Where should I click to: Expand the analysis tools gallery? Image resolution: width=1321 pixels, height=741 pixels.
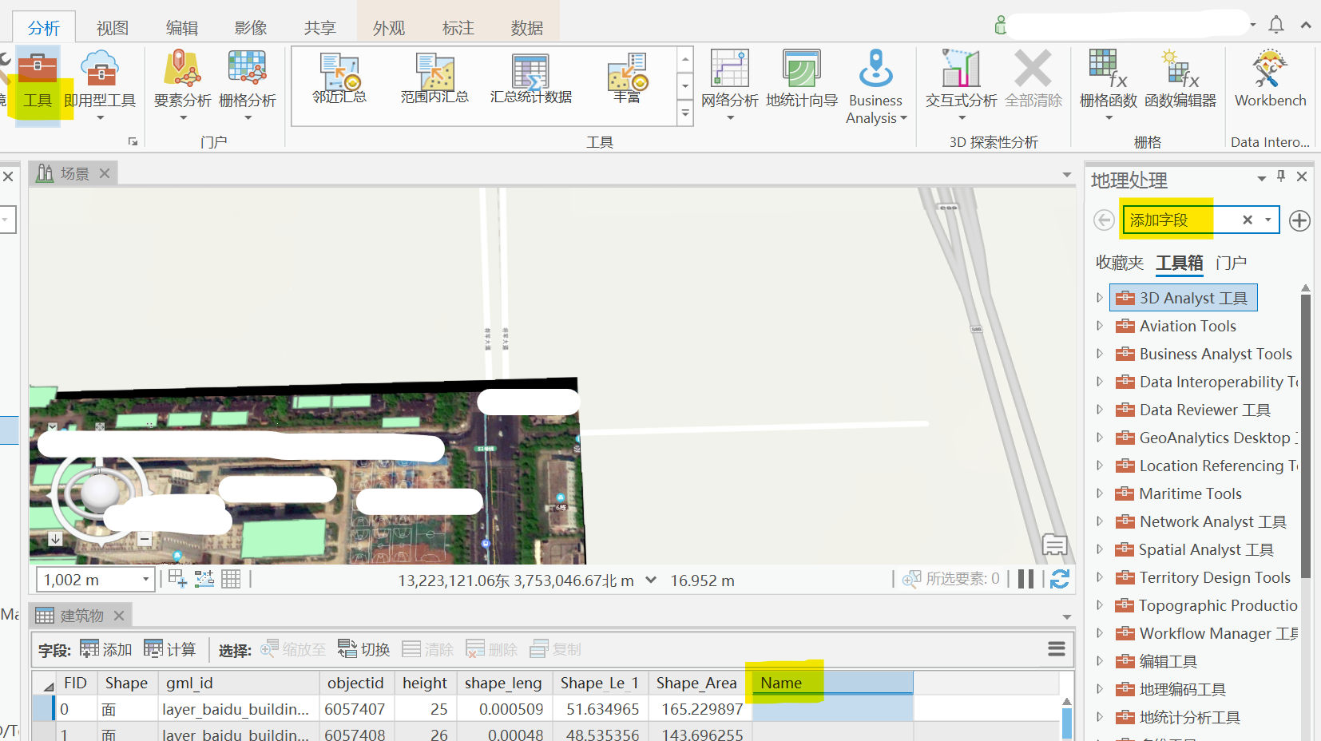pyautogui.click(x=685, y=114)
